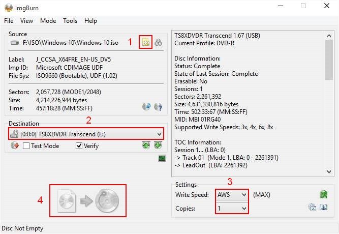Image resolution: width=339 pixels, height=234 pixels.
Task: Close the ImgBurn window
Action: pos(327,6)
